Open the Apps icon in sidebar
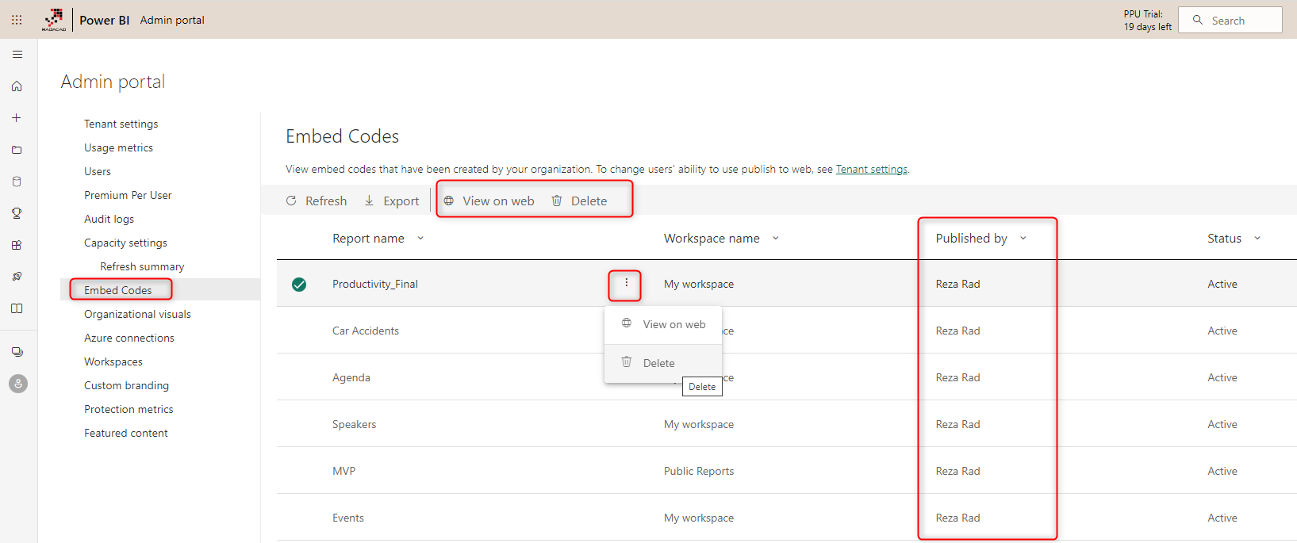1297x543 pixels. click(17, 245)
